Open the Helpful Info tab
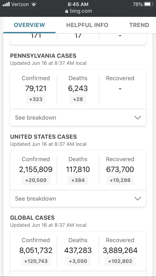156x277 pixels. click(87, 25)
